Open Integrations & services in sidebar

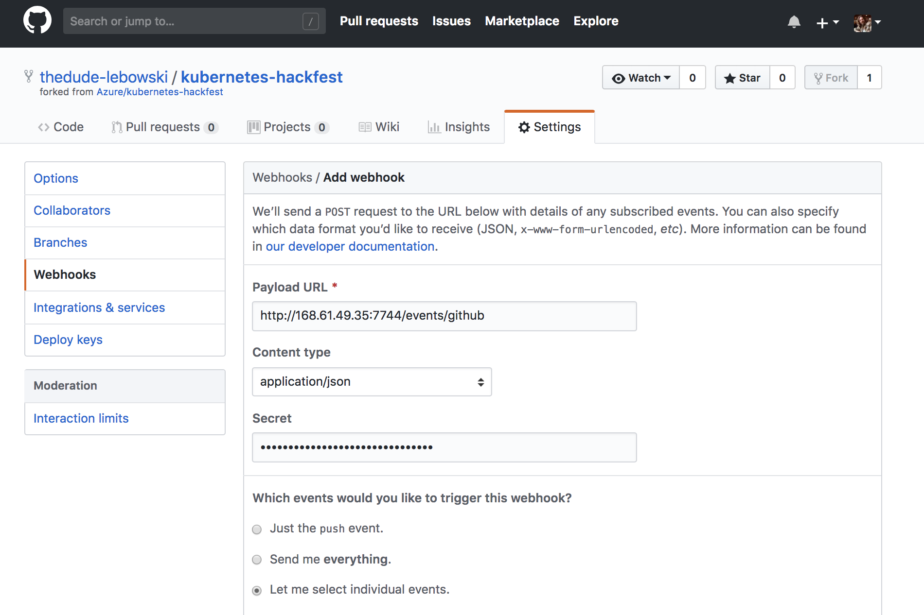coord(125,307)
